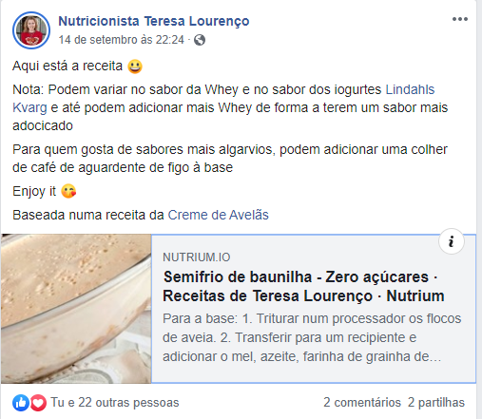The height and width of the screenshot is (419, 482).
Task: Click the red heart reaction icon
Action: click(x=38, y=403)
